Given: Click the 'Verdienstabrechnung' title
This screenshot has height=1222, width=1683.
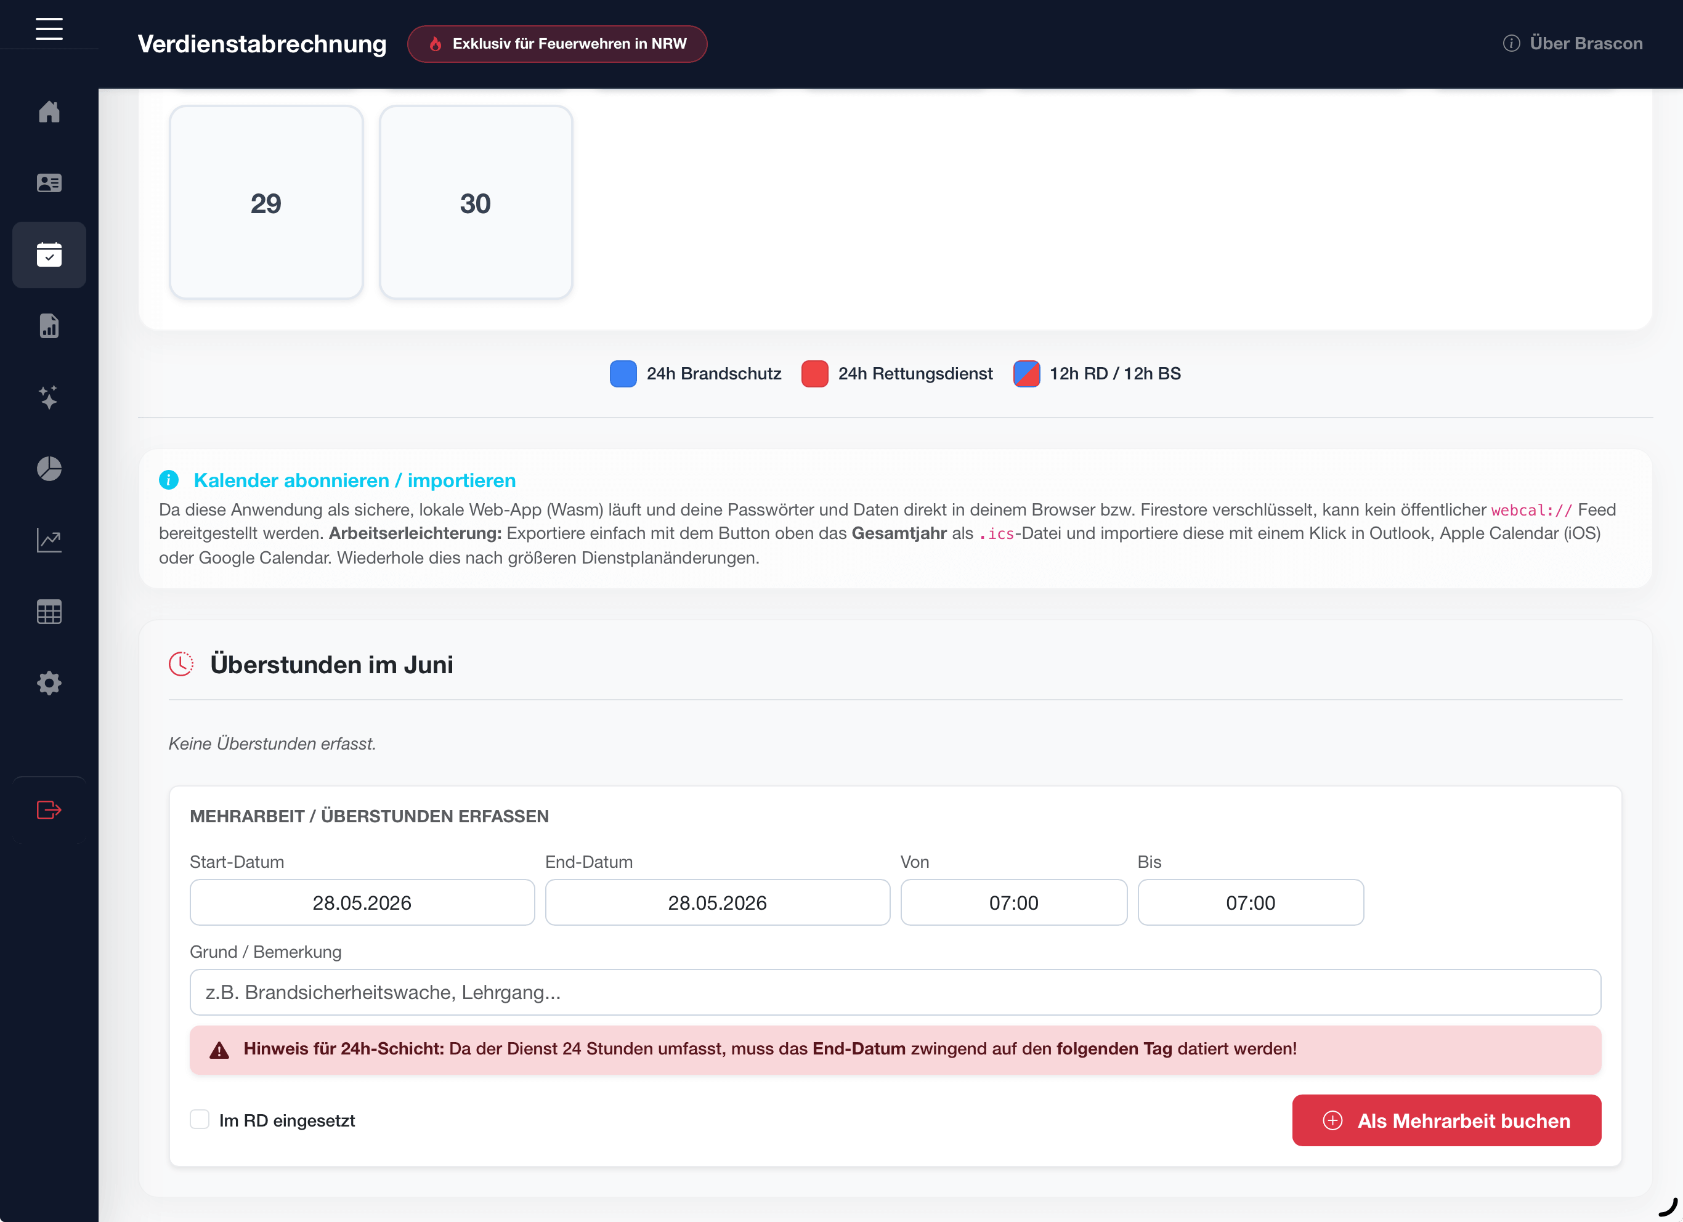Looking at the screenshot, I should (x=262, y=44).
